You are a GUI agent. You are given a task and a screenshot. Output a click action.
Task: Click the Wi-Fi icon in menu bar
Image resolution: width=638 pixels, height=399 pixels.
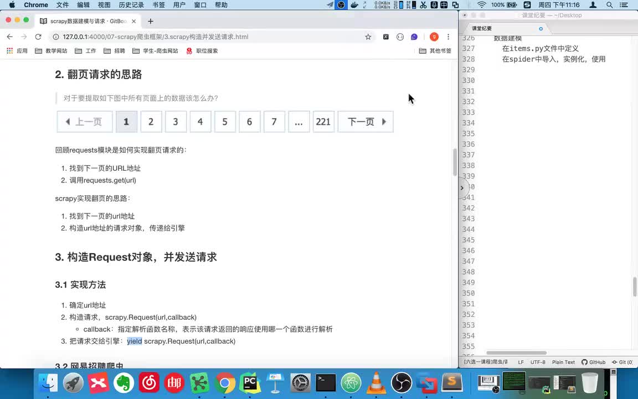pos(481,5)
